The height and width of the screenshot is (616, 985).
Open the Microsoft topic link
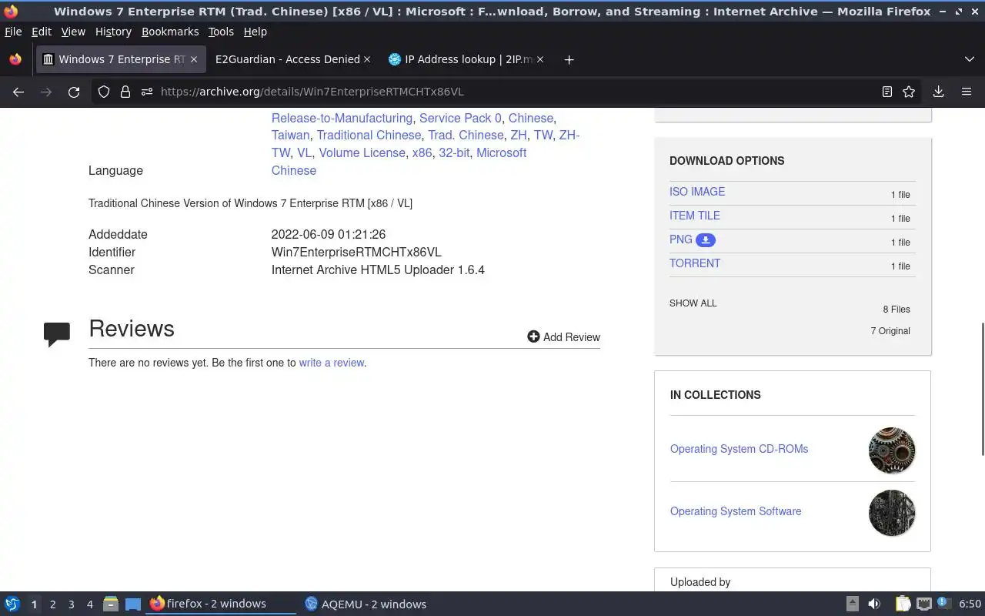[x=501, y=153]
